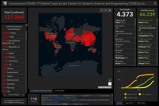Select 696 Others in country list

click(x=14, y=69)
